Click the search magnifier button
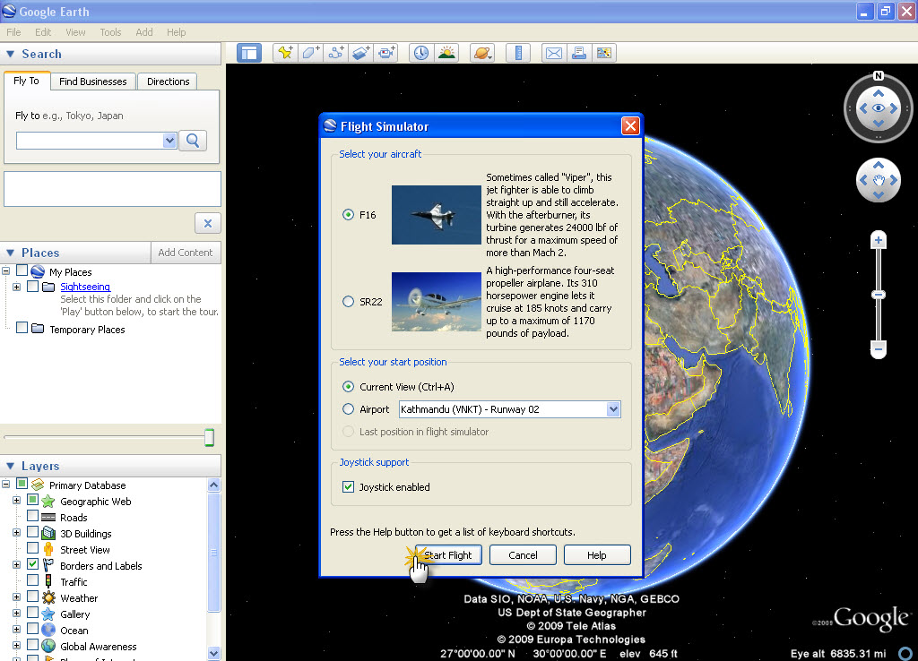The width and height of the screenshot is (918, 661). coord(193,141)
